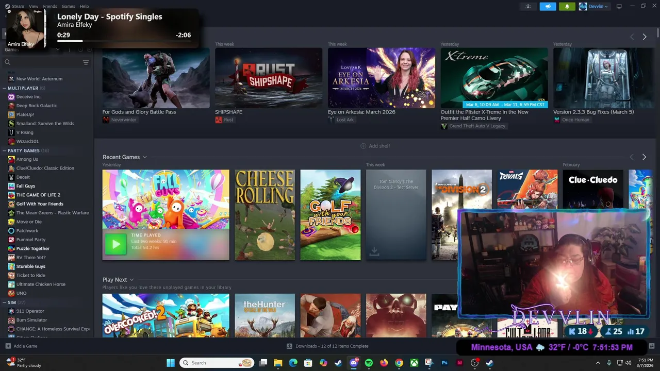Viewport: 660px width, 371px height.
Task: Select Ultimate Chicken Horse entry
Action: tap(41, 284)
